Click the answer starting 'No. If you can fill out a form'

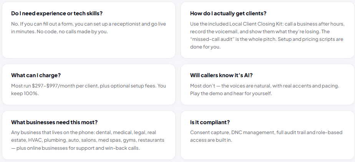88,28
